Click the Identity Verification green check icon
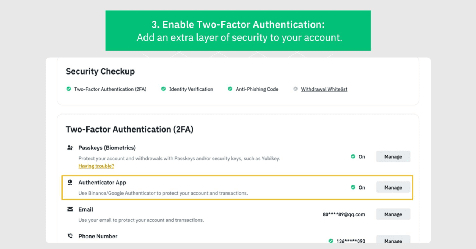476x249 pixels. (163, 89)
